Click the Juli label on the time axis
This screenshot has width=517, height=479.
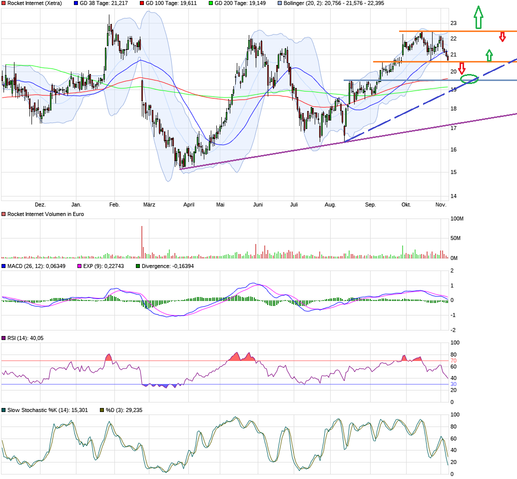pos(294,204)
